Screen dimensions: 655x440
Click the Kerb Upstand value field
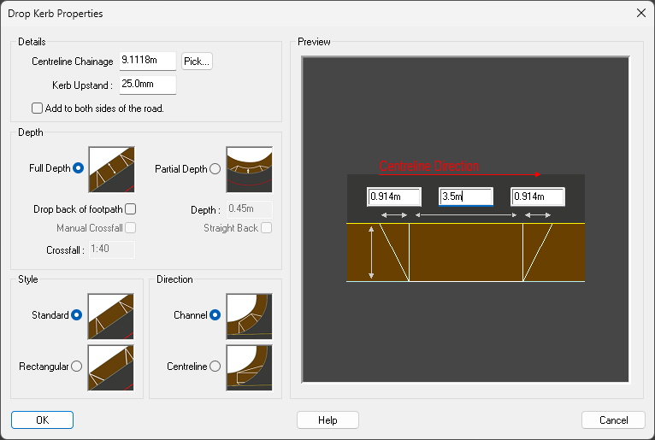147,85
